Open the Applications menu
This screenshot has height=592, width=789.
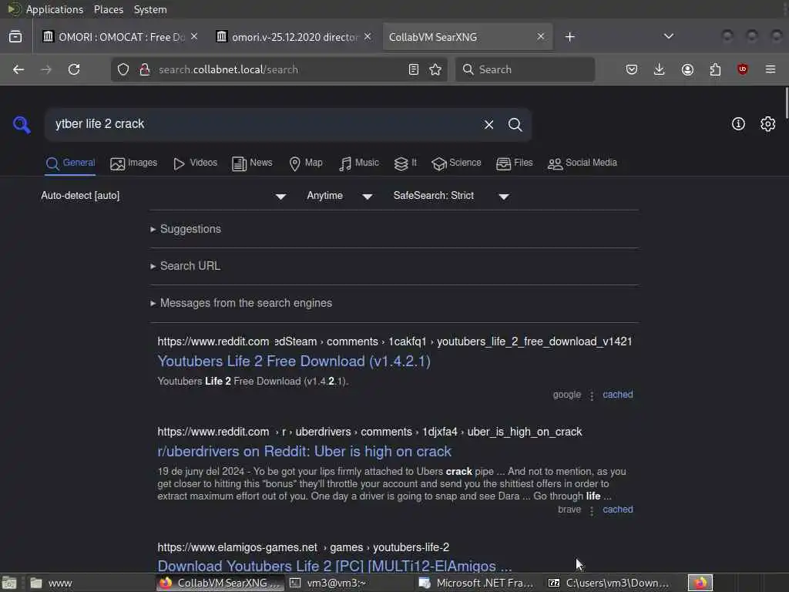(x=55, y=9)
